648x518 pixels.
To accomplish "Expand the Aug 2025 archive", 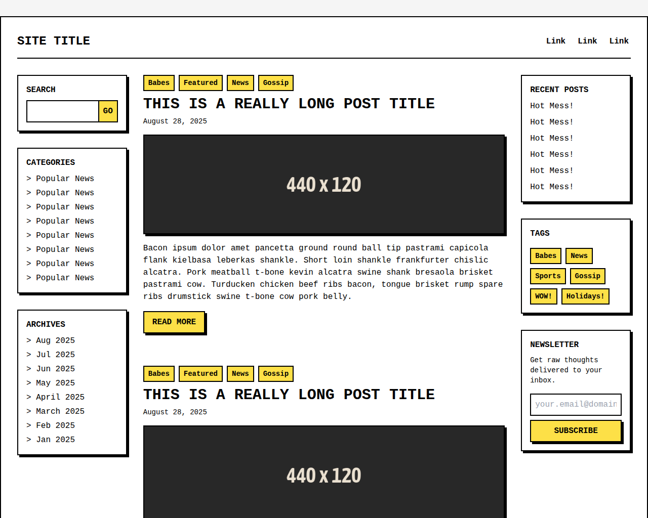I will (55, 340).
